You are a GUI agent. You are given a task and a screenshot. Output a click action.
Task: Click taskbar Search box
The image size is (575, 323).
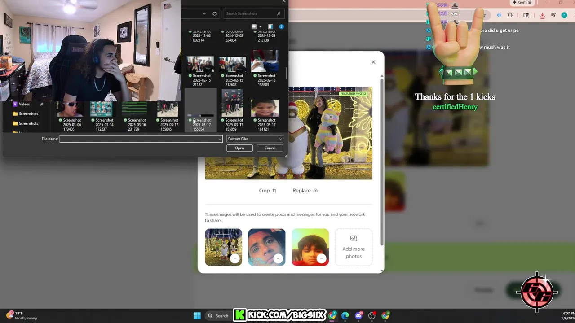218,316
